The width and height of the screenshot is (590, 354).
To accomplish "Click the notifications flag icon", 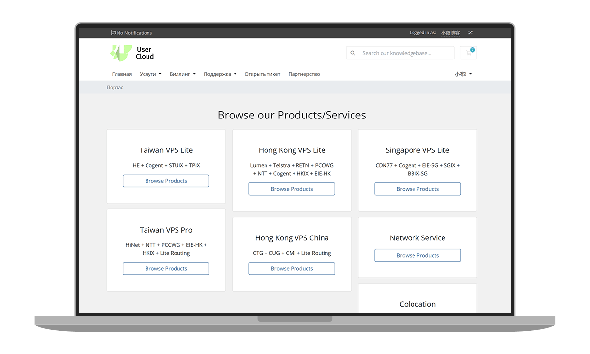I will tap(114, 33).
